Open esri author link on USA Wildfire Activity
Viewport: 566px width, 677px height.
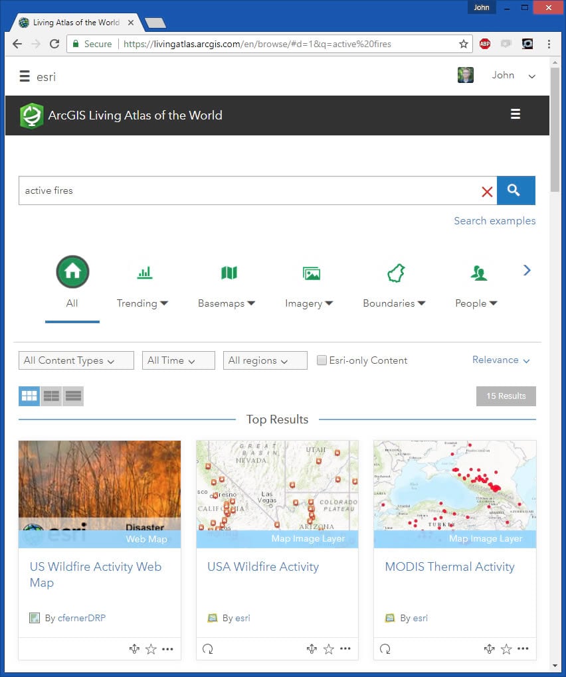[243, 618]
